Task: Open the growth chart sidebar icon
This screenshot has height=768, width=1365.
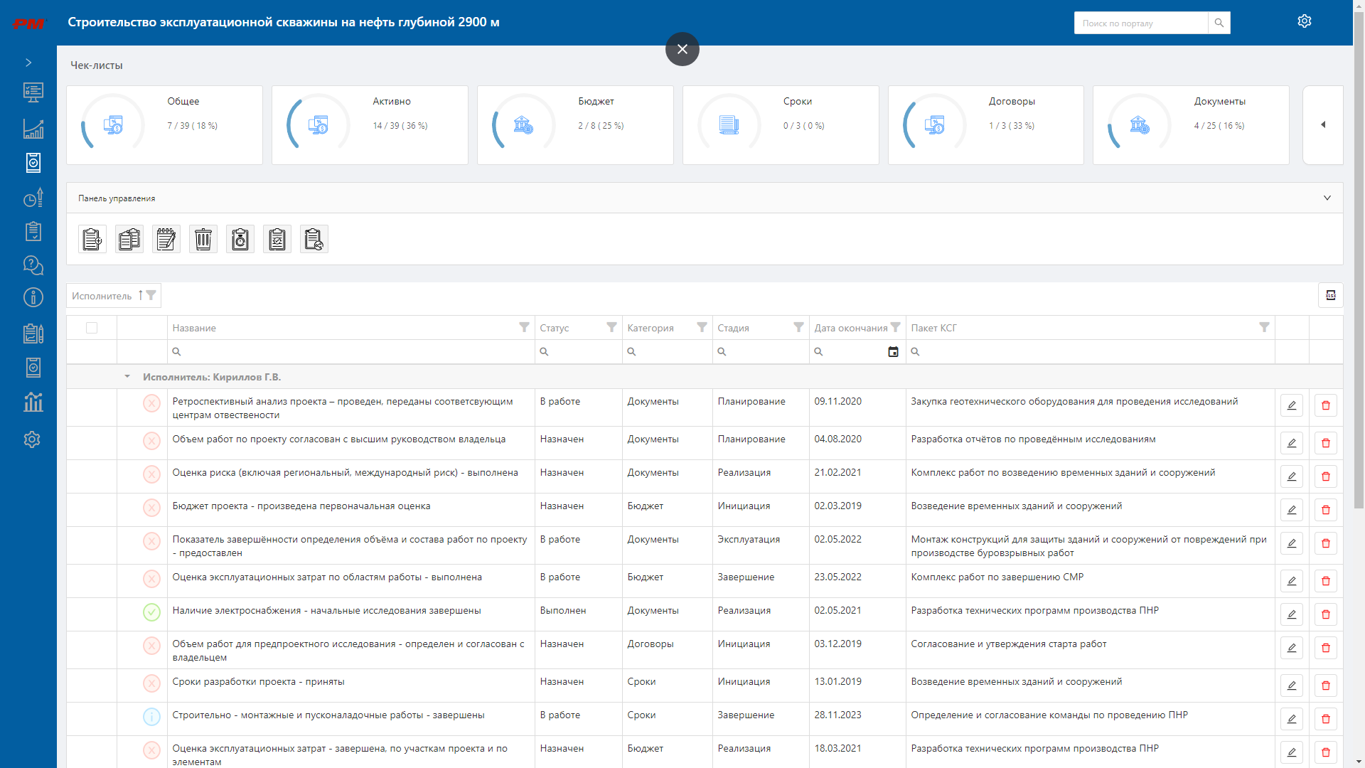Action: tap(33, 129)
